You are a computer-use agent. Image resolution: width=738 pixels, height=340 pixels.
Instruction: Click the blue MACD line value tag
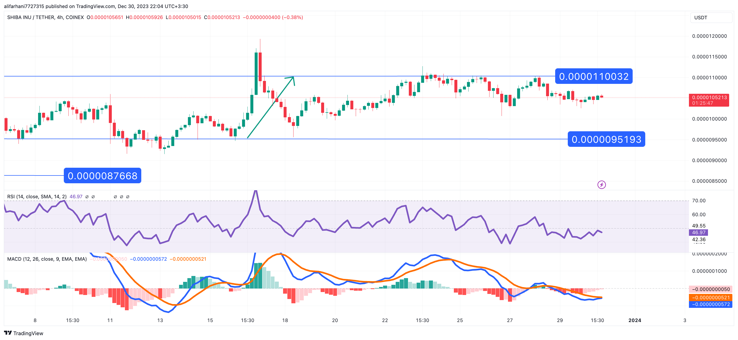(x=710, y=304)
